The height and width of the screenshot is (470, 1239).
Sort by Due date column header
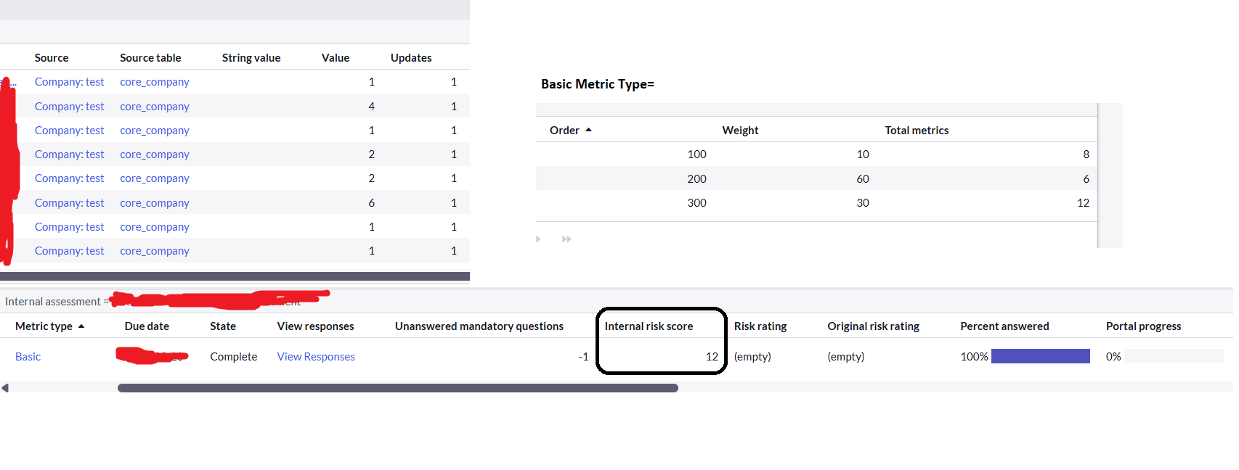(x=147, y=326)
